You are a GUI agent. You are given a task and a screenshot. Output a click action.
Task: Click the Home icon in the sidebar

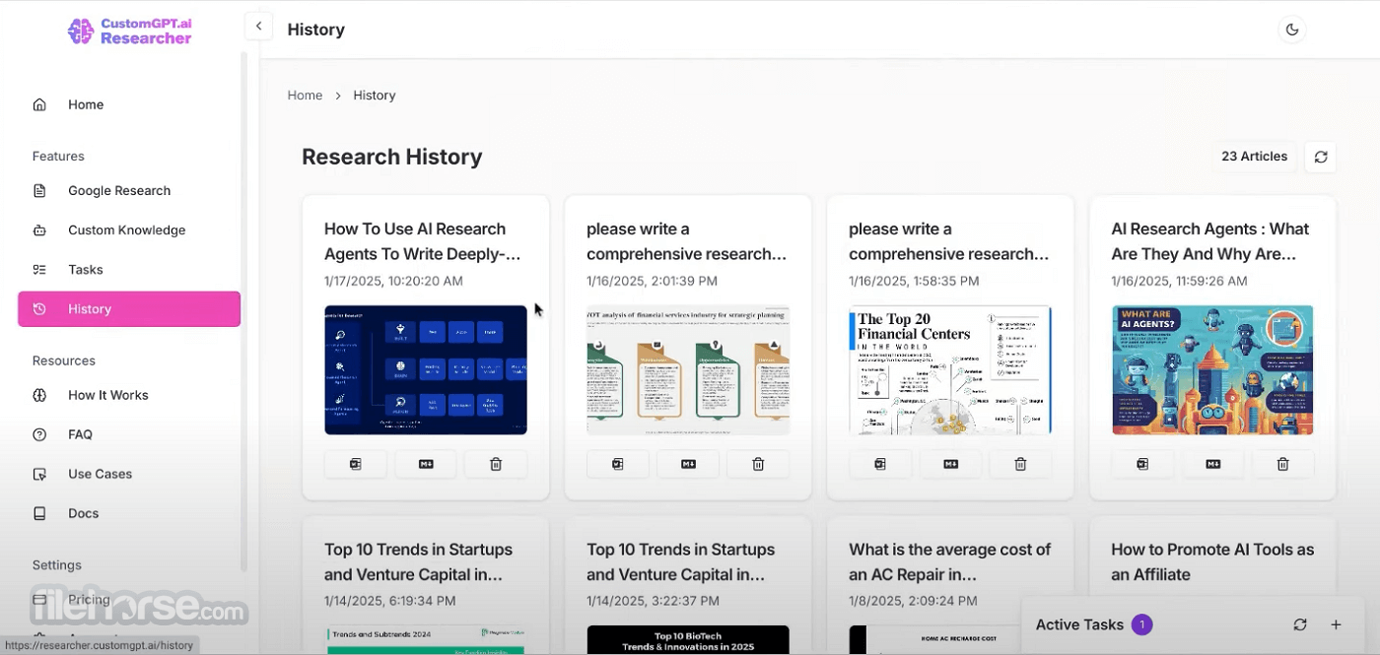click(x=39, y=104)
